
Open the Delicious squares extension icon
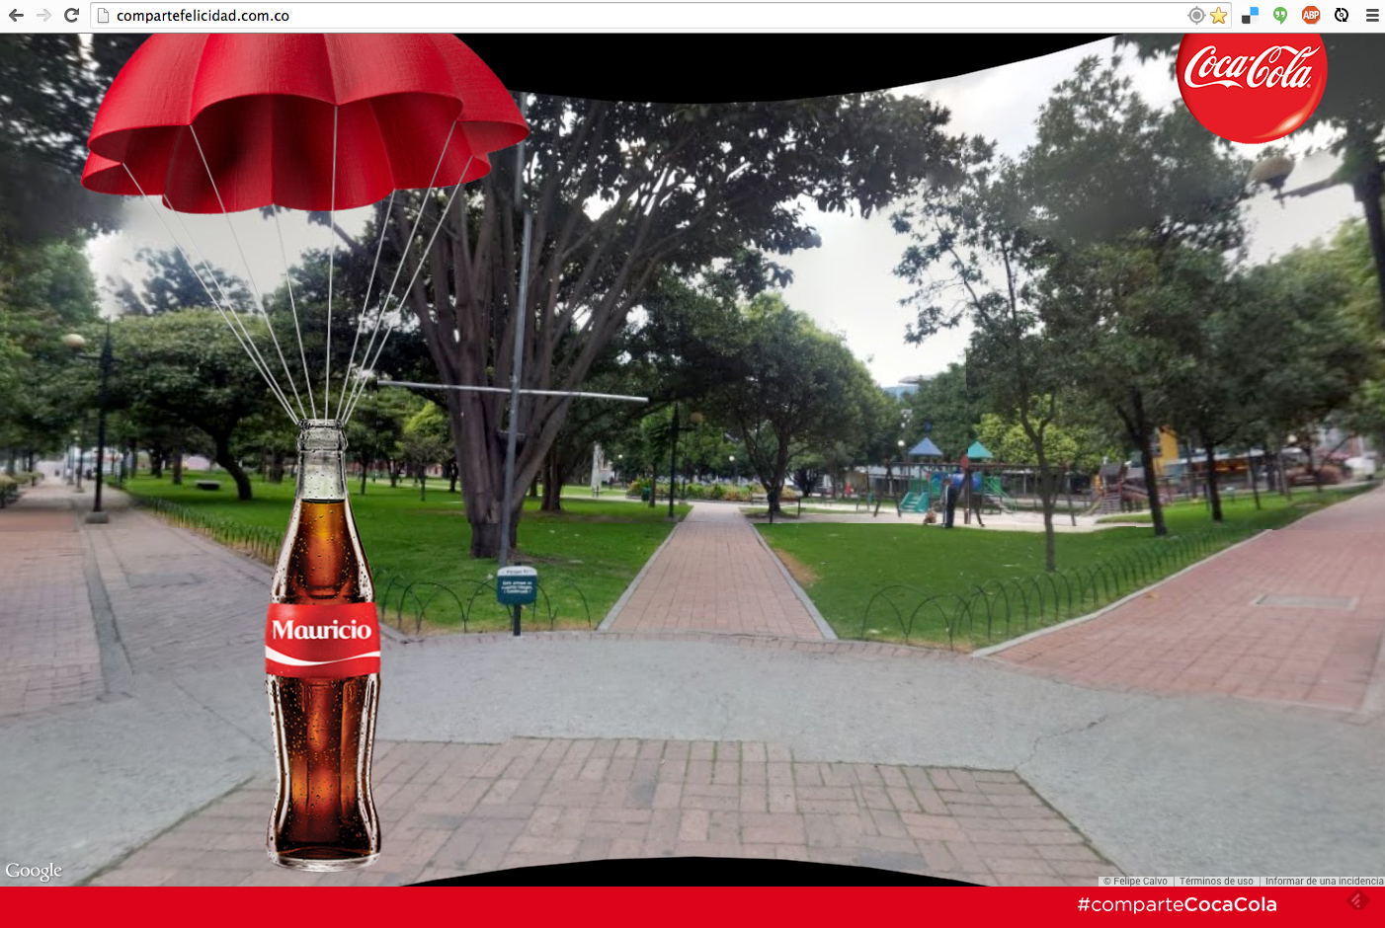pyautogui.click(x=1250, y=15)
